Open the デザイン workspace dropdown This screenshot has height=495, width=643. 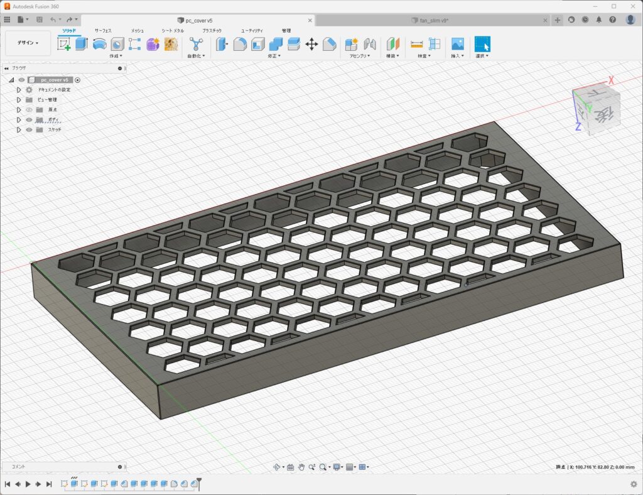(x=28, y=43)
